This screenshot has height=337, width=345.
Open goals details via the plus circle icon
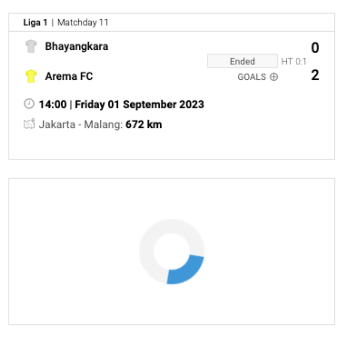click(x=274, y=77)
